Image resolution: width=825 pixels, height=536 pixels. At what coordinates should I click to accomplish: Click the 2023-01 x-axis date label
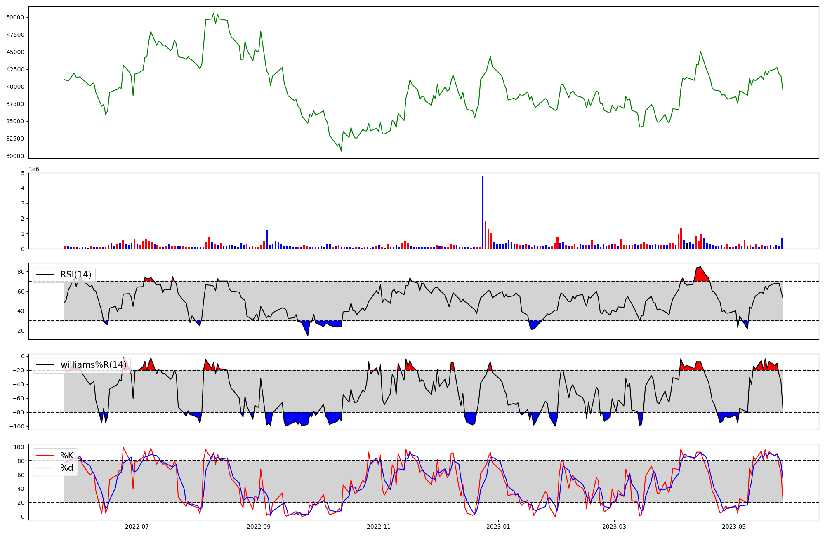498,527
